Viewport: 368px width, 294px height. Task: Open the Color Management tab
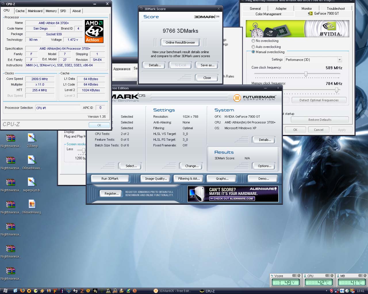(269, 14)
